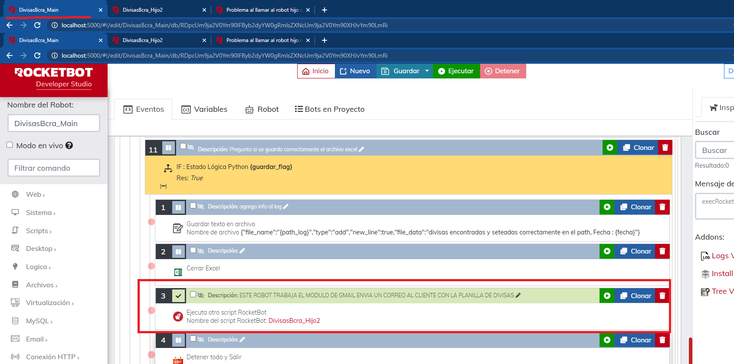Click the help icon next to Modo en vivo
The height and width of the screenshot is (364, 734).
(x=69, y=146)
